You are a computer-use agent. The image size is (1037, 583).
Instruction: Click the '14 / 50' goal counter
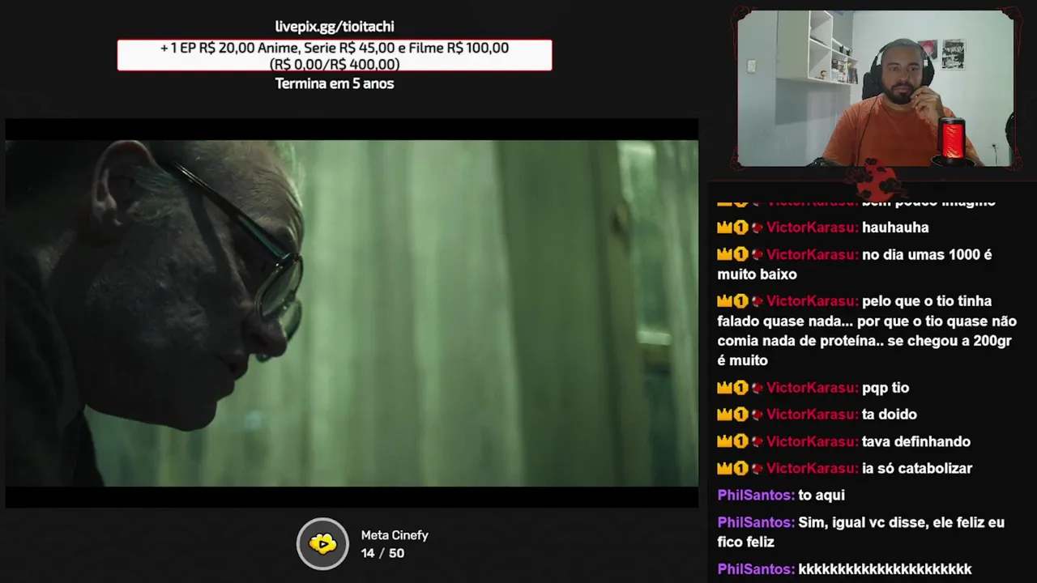(382, 553)
